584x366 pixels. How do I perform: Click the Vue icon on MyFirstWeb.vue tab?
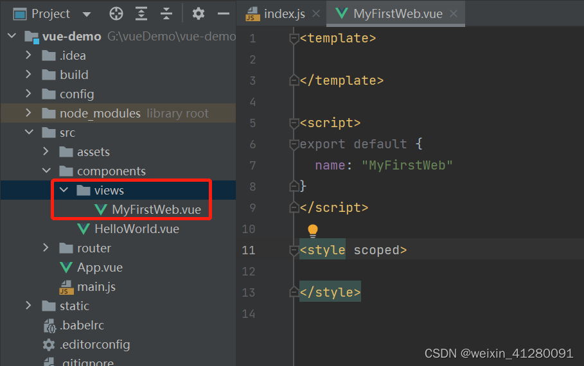(342, 13)
